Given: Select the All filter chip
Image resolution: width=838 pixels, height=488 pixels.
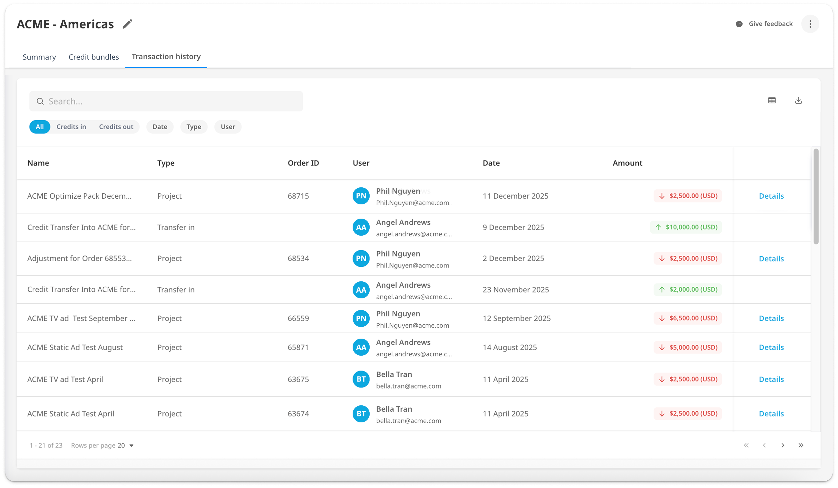Looking at the screenshot, I should coord(40,127).
